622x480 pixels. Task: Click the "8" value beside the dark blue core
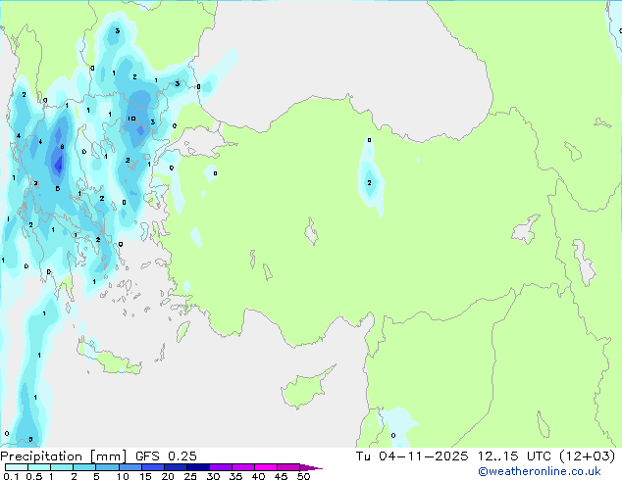coord(62,147)
